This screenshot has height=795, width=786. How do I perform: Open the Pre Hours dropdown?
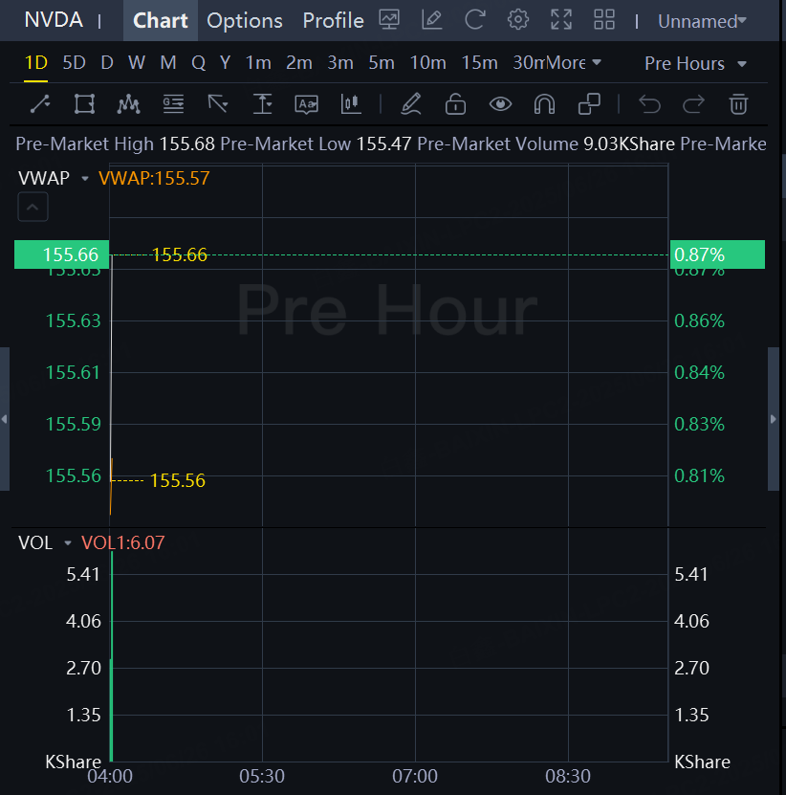point(696,63)
